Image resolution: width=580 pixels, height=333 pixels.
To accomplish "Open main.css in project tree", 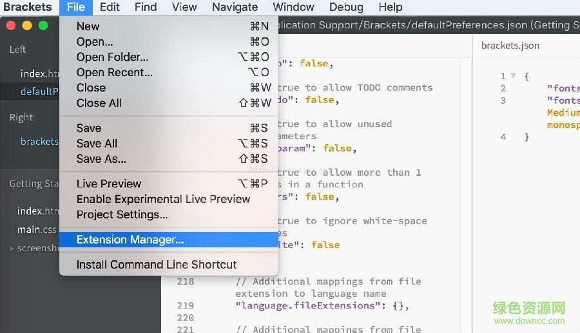I will [x=37, y=229].
